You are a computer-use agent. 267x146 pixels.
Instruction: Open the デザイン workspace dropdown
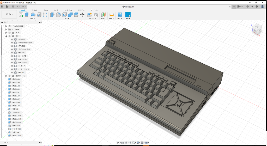click(9, 14)
